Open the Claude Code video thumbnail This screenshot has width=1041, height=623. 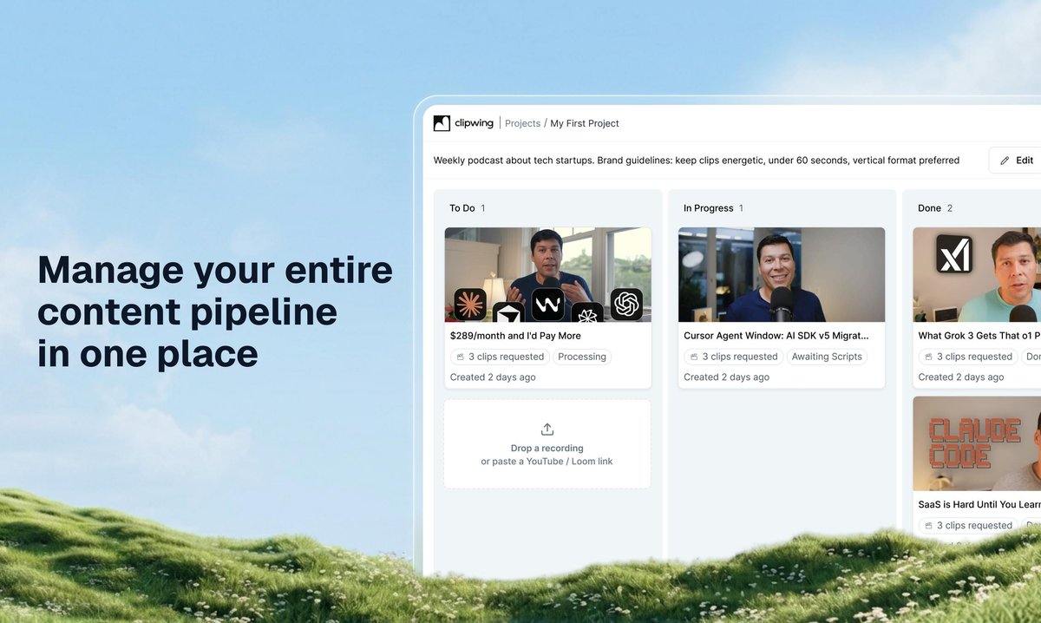tap(977, 443)
